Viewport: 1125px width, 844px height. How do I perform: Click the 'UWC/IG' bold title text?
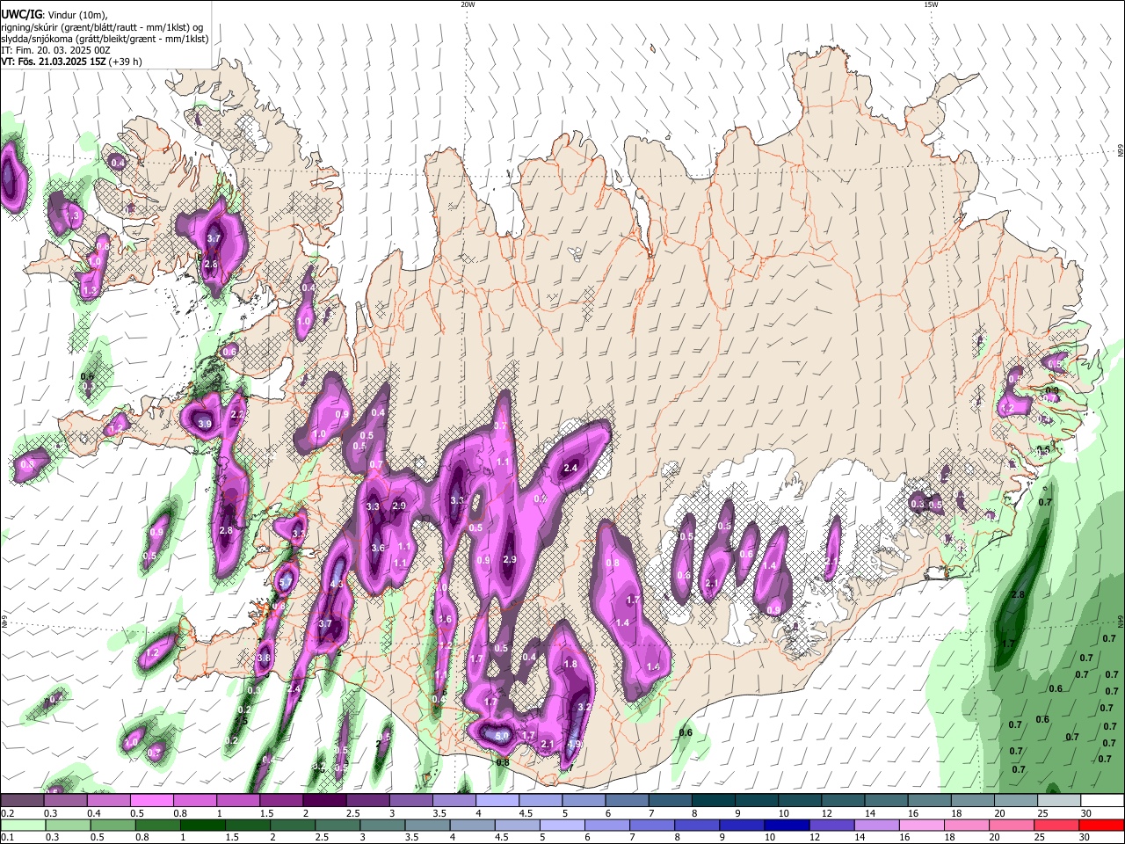coord(21,14)
